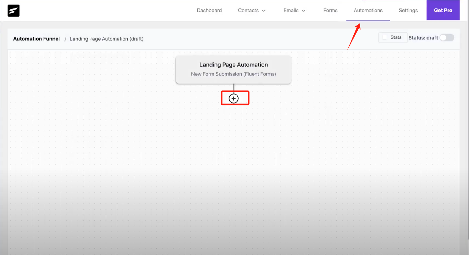This screenshot has height=255, width=469.
Task: Switch to the Automations tab
Action: pyautogui.click(x=368, y=10)
